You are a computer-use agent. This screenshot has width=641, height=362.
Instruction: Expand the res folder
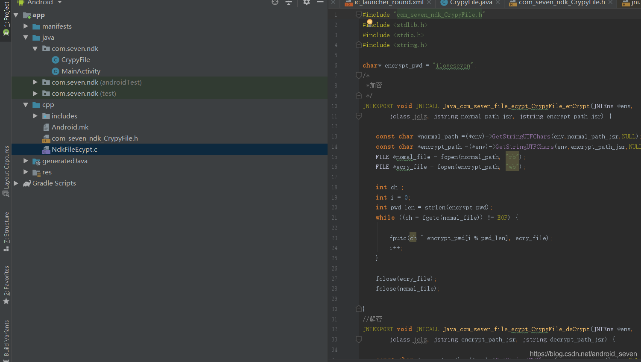tap(26, 172)
